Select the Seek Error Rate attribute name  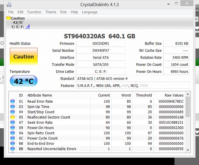[x=40, y=122]
